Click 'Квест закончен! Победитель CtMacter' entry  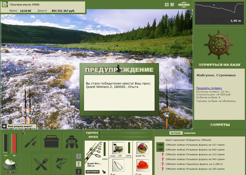[x=188, y=140]
